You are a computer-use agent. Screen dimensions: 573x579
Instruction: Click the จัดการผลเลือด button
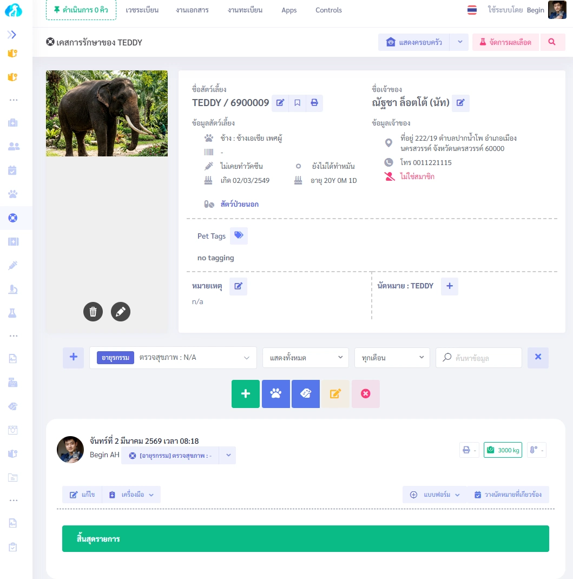click(x=505, y=42)
